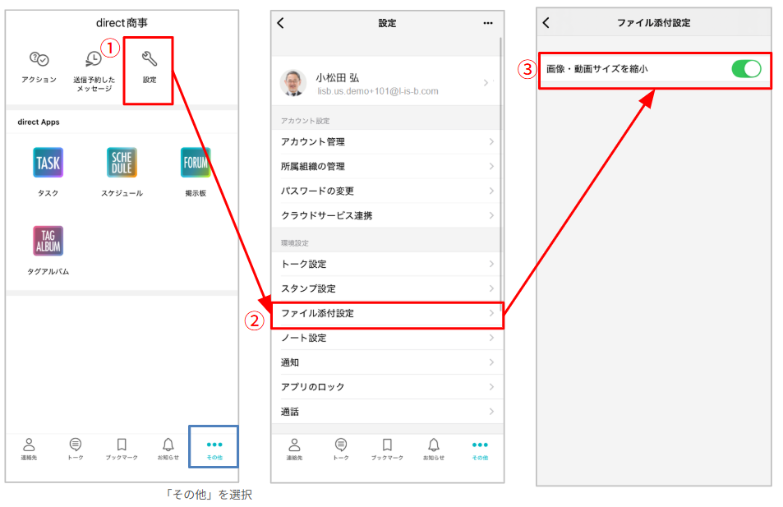The width and height of the screenshot is (783, 507).
Task: Tap その他 tab in direct商事 screen
Action: coord(214,449)
